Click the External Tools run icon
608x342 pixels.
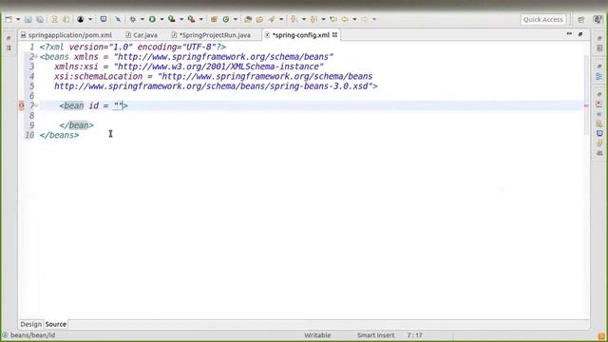pos(192,19)
